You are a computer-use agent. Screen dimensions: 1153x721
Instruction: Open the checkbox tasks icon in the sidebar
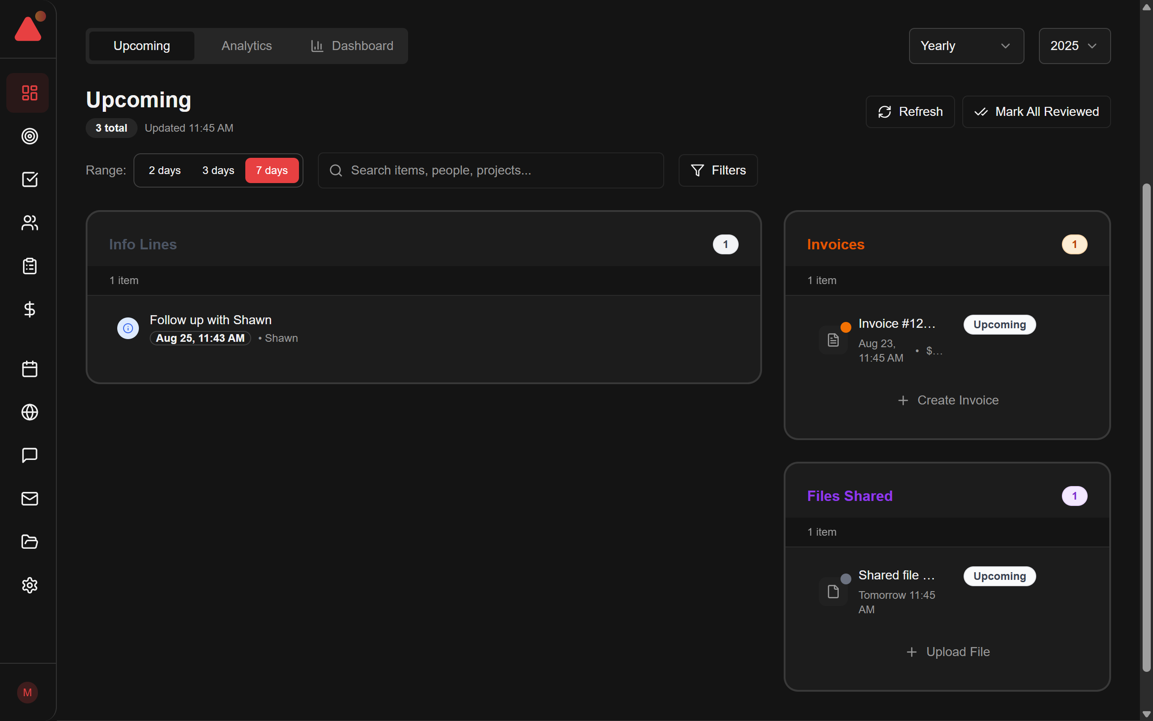click(30, 179)
